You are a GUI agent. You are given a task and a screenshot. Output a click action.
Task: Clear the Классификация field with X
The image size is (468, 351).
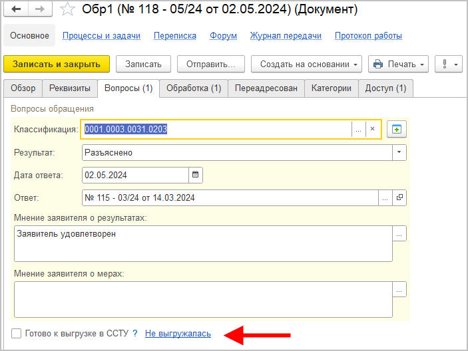[x=373, y=129]
